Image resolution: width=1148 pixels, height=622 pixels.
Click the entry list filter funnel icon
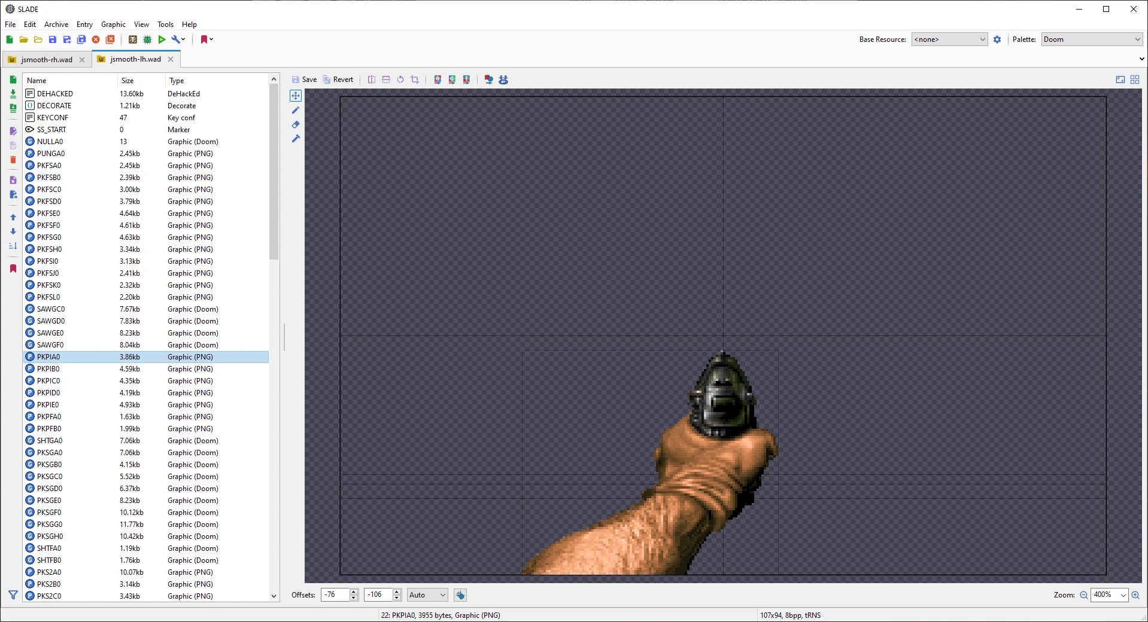[x=13, y=595]
